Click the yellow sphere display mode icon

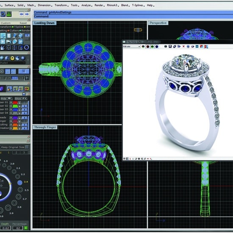(12, 58)
